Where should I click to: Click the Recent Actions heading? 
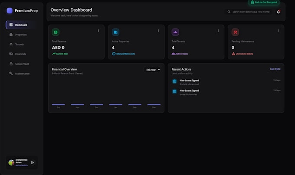pos(181,69)
